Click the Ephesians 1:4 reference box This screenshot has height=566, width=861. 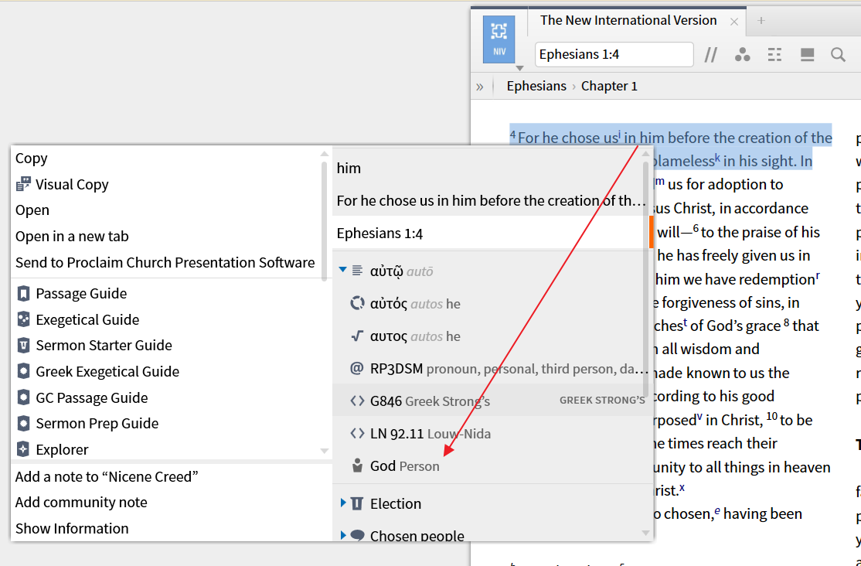(x=614, y=54)
